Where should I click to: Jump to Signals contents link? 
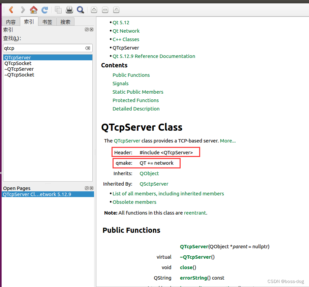(120, 84)
